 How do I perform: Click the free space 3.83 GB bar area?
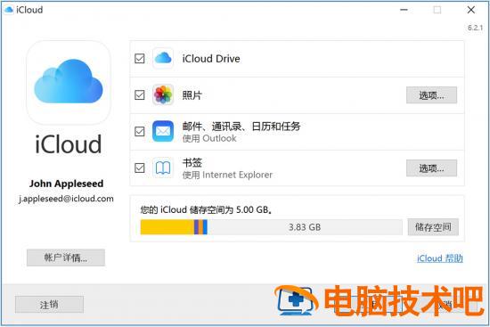pyautogui.click(x=305, y=227)
